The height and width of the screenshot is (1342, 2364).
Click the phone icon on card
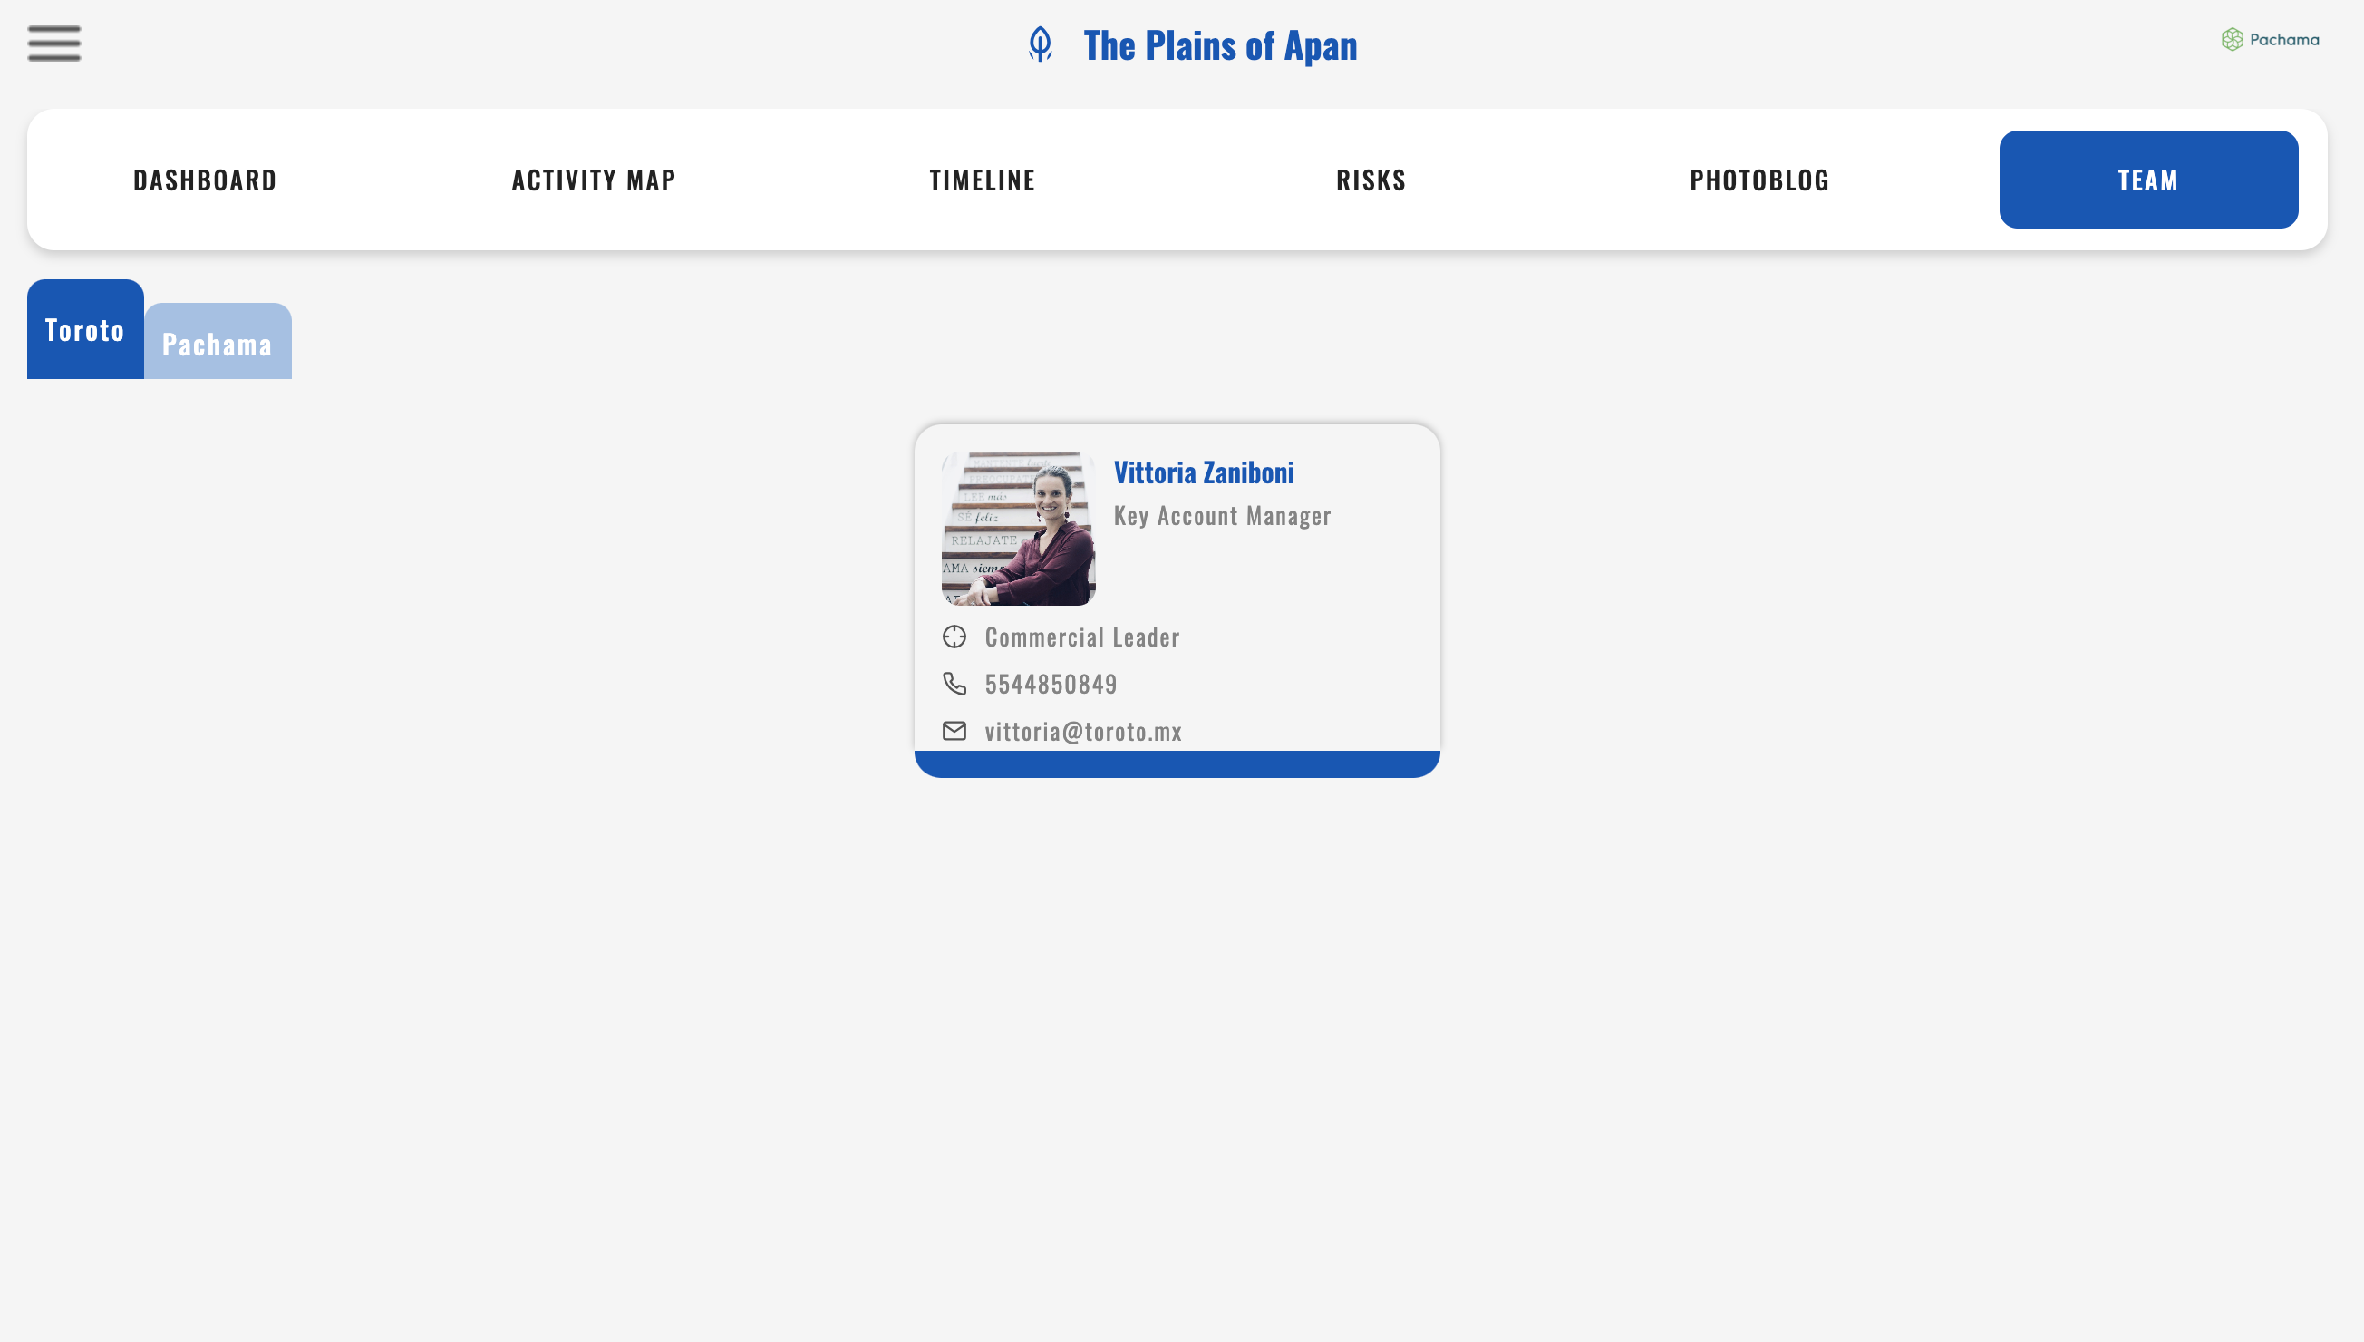click(x=954, y=684)
